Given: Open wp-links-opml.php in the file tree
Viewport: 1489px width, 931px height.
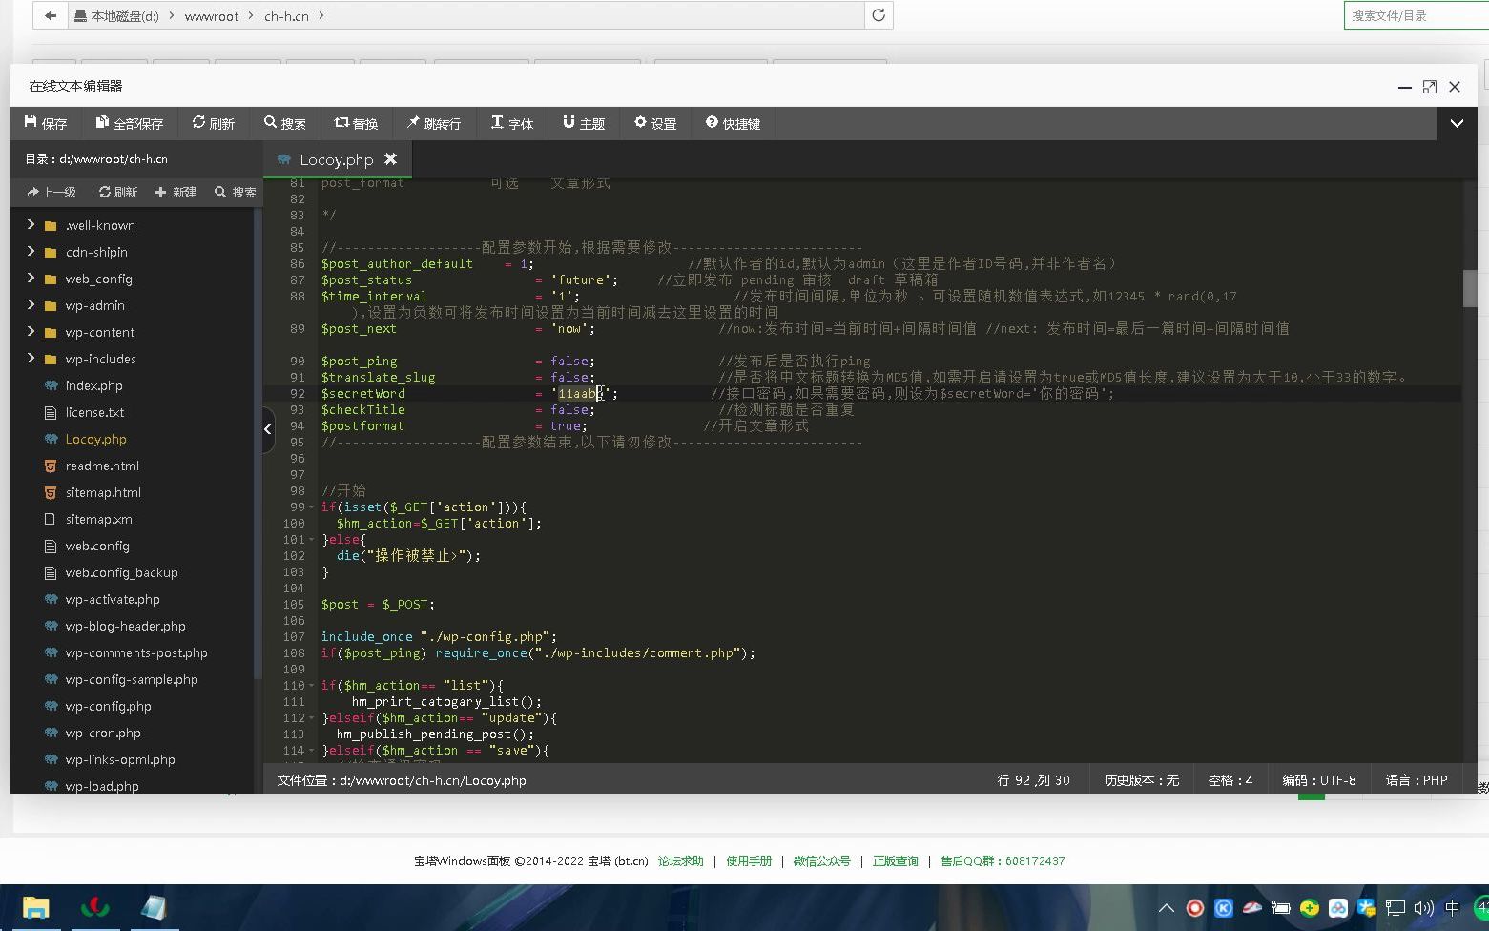Looking at the screenshot, I should pos(120,759).
